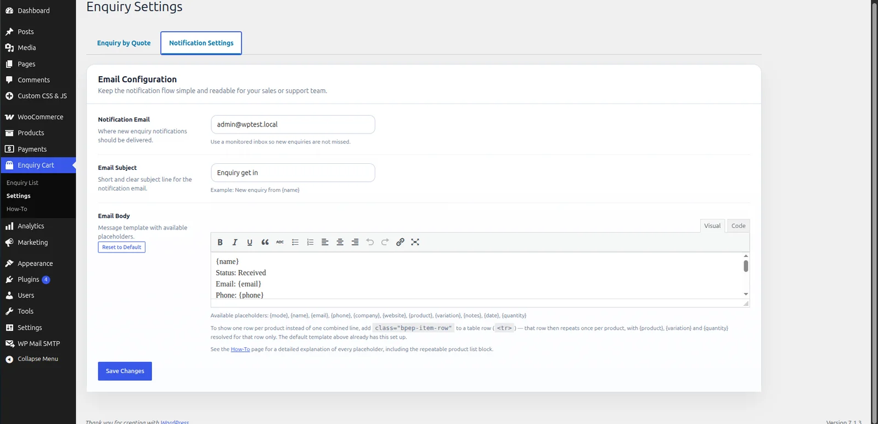Collapse the admin sidebar menu
Screen dimensions: 878x424
tap(38, 359)
